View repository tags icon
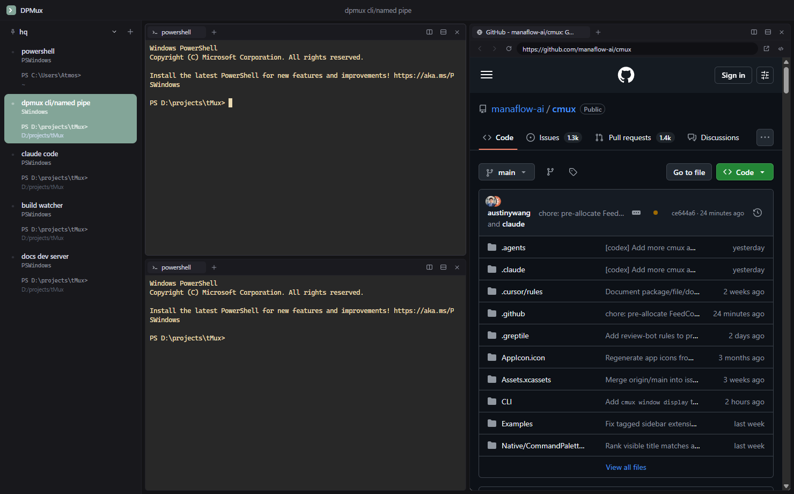This screenshot has width=794, height=494. pyautogui.click(x=573, y=172)
